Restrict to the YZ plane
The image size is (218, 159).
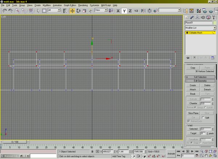point(136,11)
